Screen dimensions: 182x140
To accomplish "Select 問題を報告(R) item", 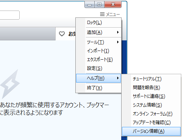I will (151, 88).
